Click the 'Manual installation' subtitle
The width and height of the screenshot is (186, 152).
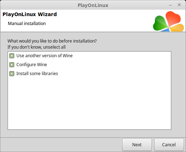click(x=27, y=24)
